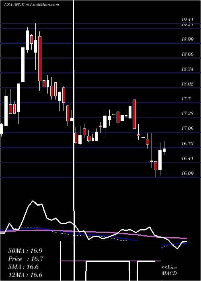Click the 18.66 price axis label

(187, 54)
